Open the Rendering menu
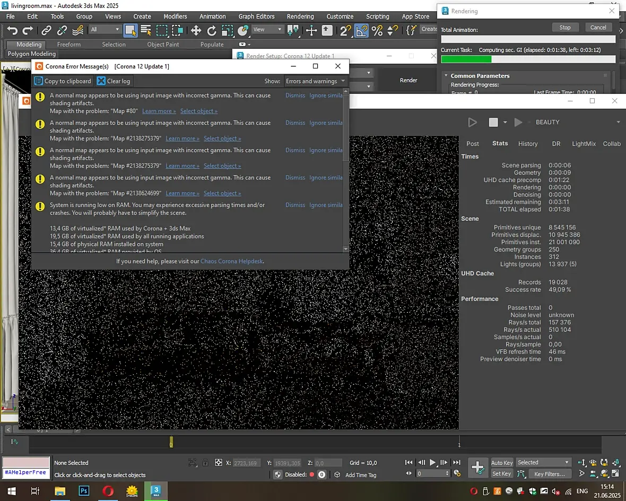Screen dimensions: 626x501 click(300, 16)
